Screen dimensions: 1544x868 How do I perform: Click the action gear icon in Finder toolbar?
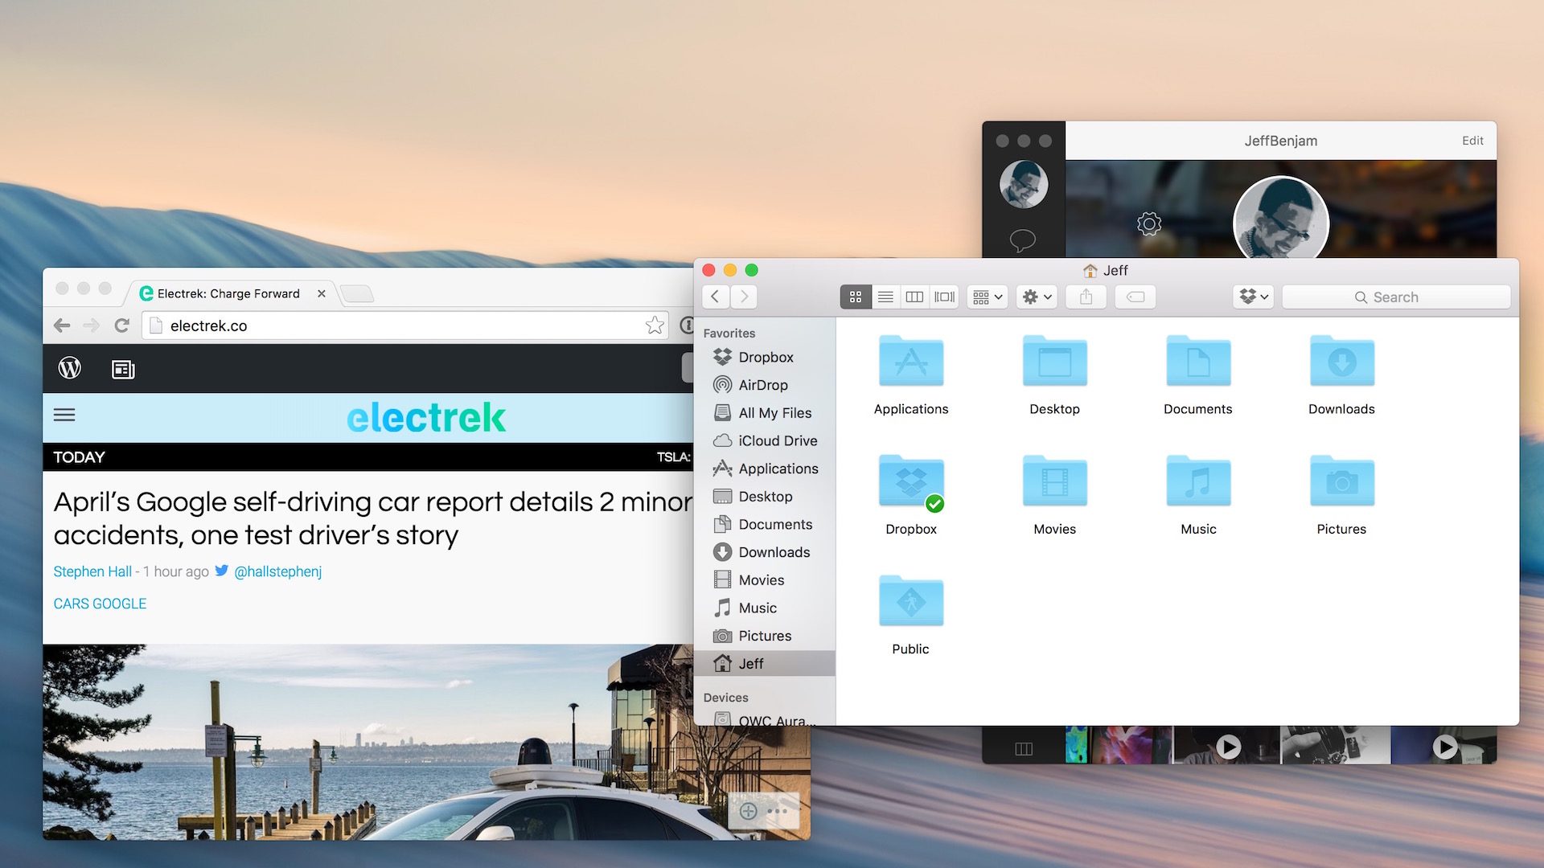pyautogui.click(x=1034, y=297)
